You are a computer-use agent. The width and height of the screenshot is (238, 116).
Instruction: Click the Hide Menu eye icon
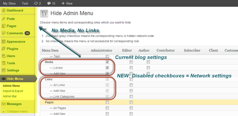click(4, 79)
